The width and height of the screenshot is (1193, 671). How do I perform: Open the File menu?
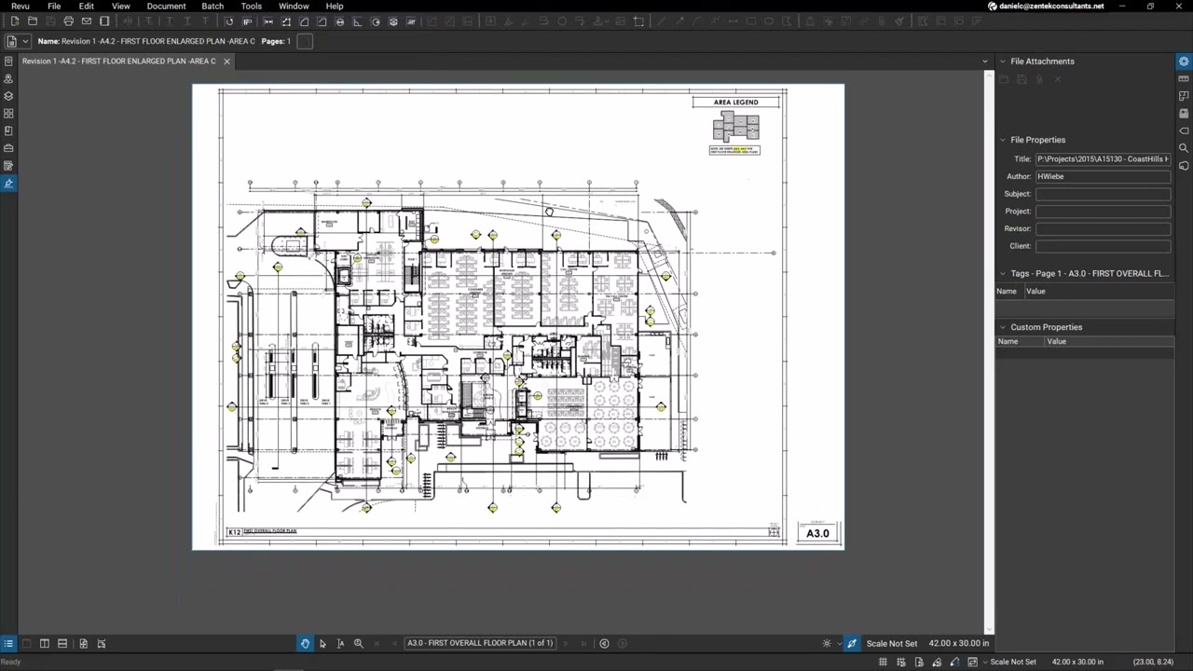54,6
